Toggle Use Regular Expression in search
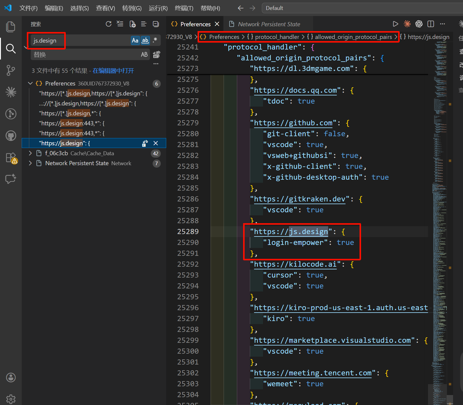Viewport: 463px width, 405px height. click(155, 40)
